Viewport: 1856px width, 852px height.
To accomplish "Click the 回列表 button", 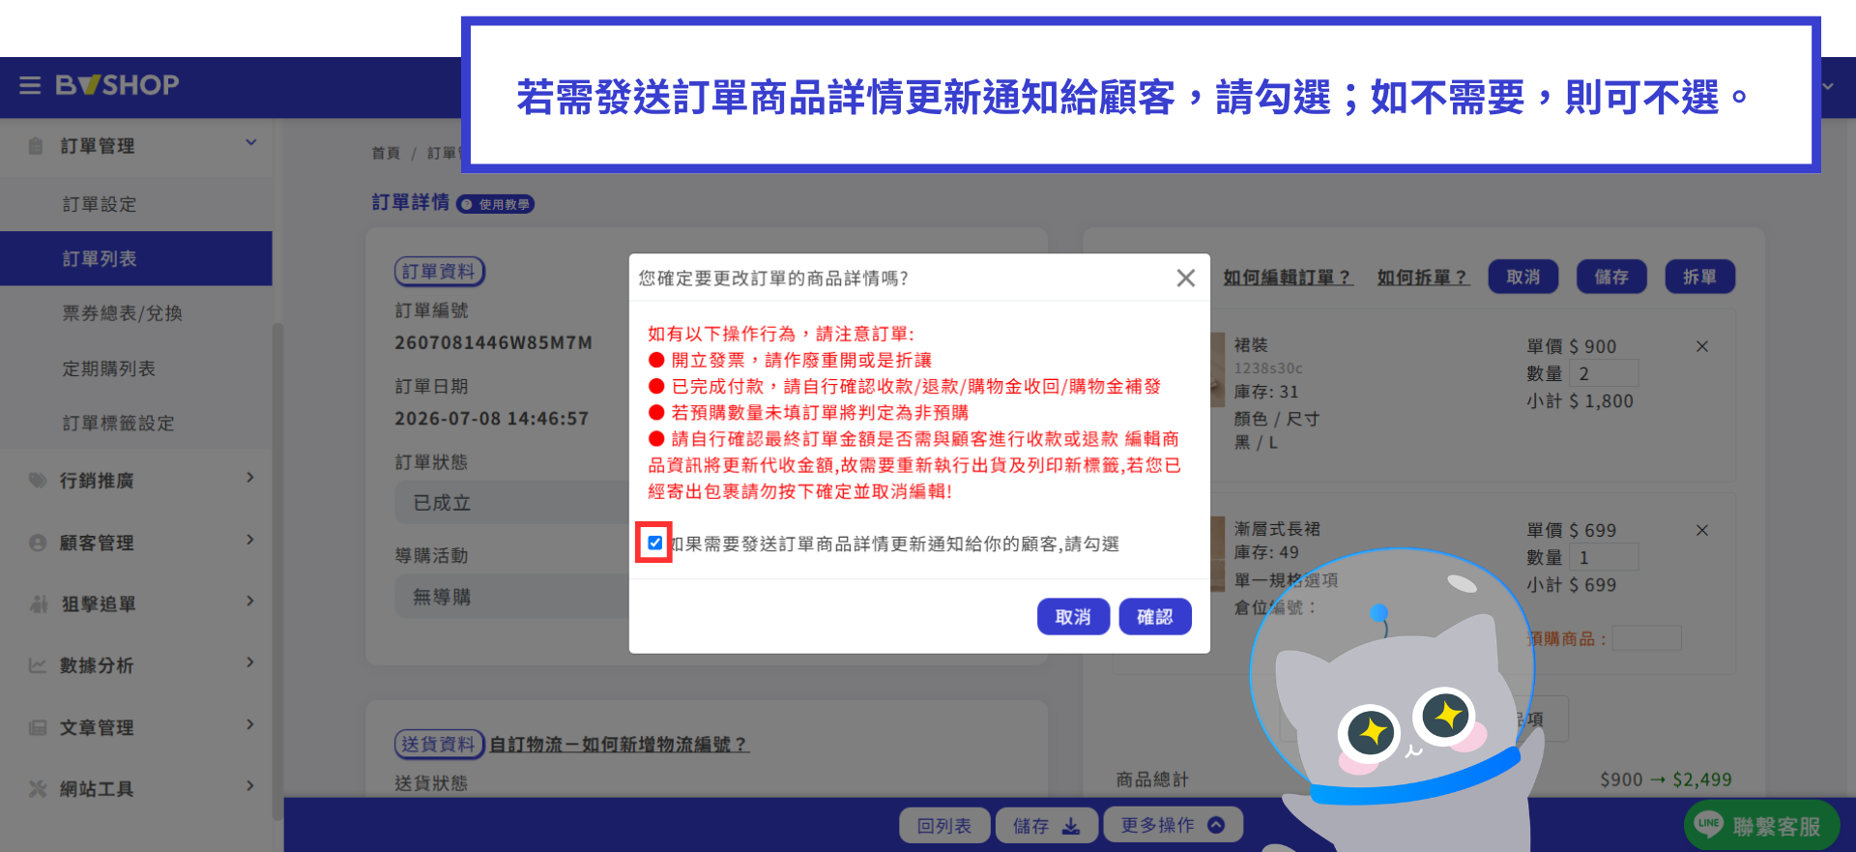I will click(944, 826).
